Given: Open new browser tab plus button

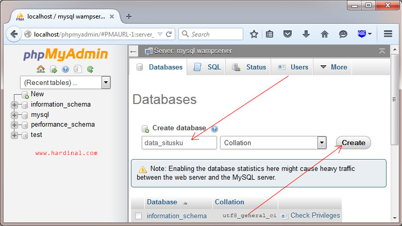Looking at the screenshot, I should 129,16.
